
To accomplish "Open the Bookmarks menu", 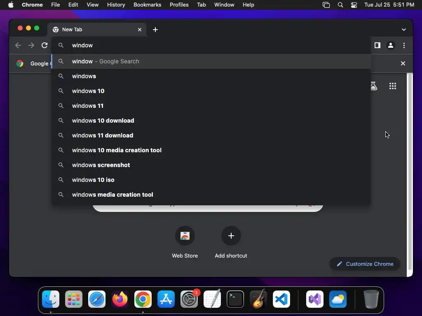I will pyautogui.click(x=147, y=5).
